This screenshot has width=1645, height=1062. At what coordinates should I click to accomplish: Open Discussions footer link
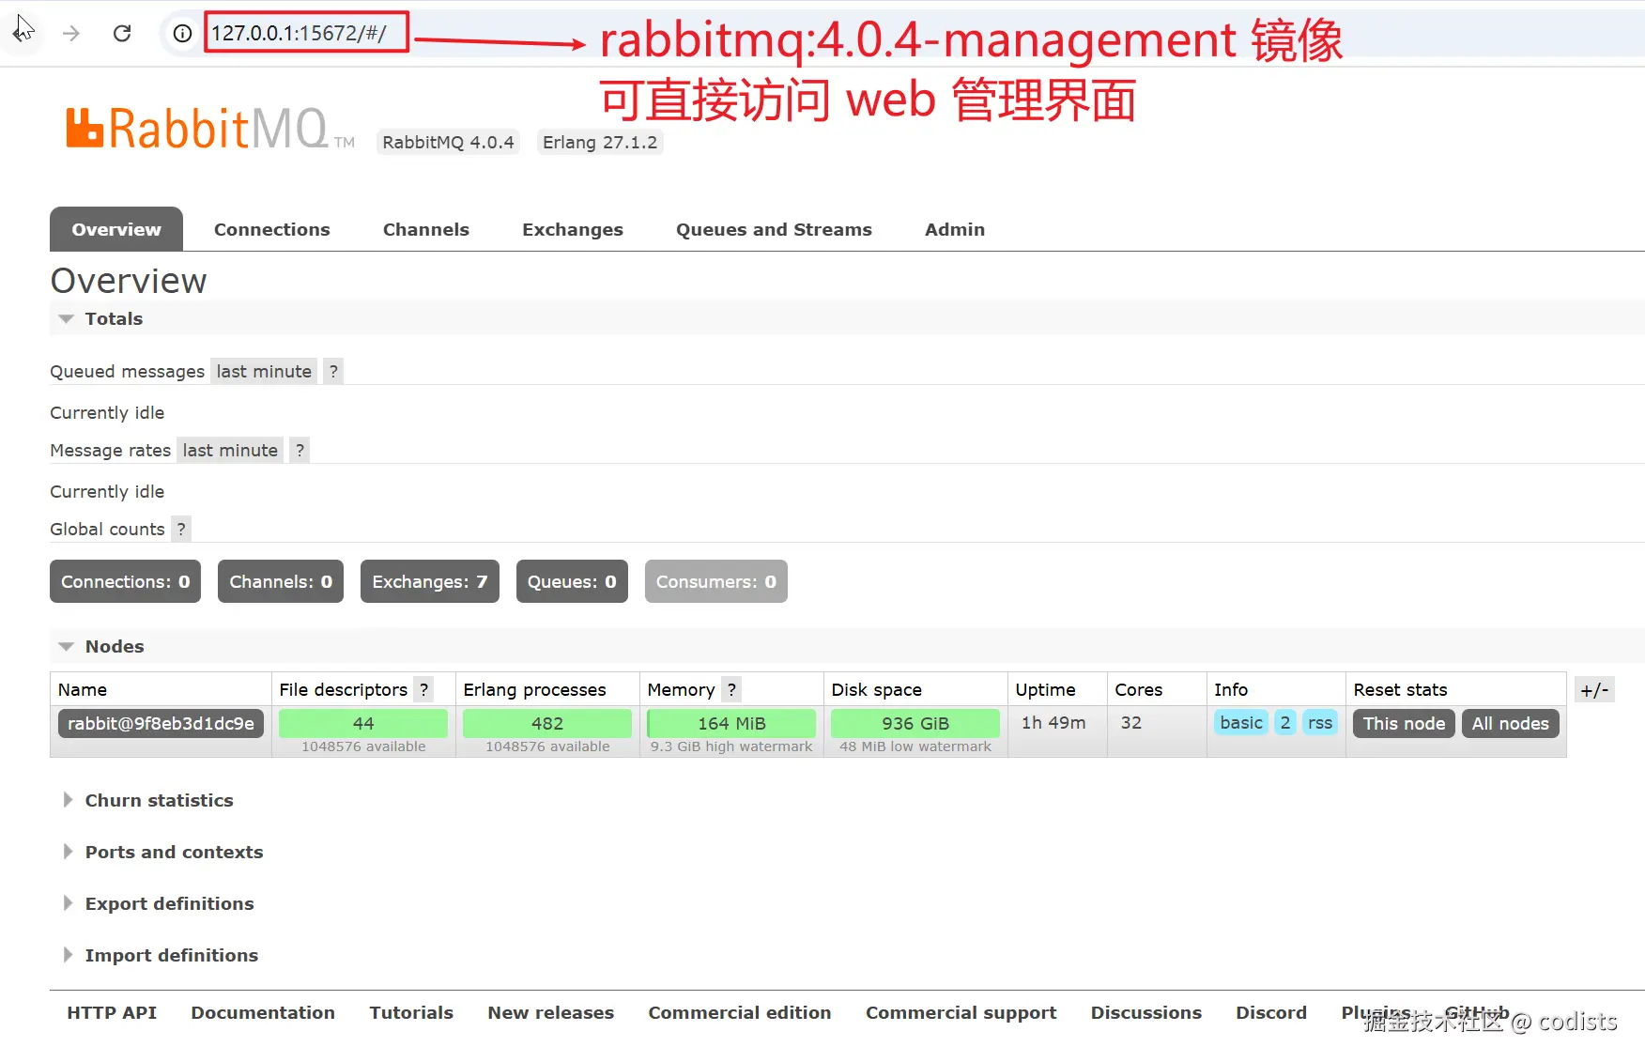1146,1013
